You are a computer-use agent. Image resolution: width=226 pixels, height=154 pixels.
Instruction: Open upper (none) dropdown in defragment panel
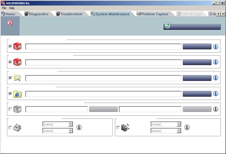pyautogui.click(x=166, y=124)
